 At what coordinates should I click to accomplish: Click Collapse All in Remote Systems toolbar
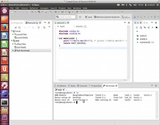click(39, 27)
